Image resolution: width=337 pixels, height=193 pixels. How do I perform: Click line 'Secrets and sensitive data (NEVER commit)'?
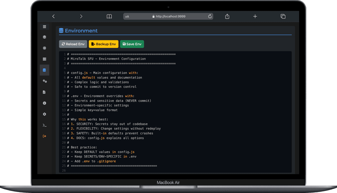113,101
